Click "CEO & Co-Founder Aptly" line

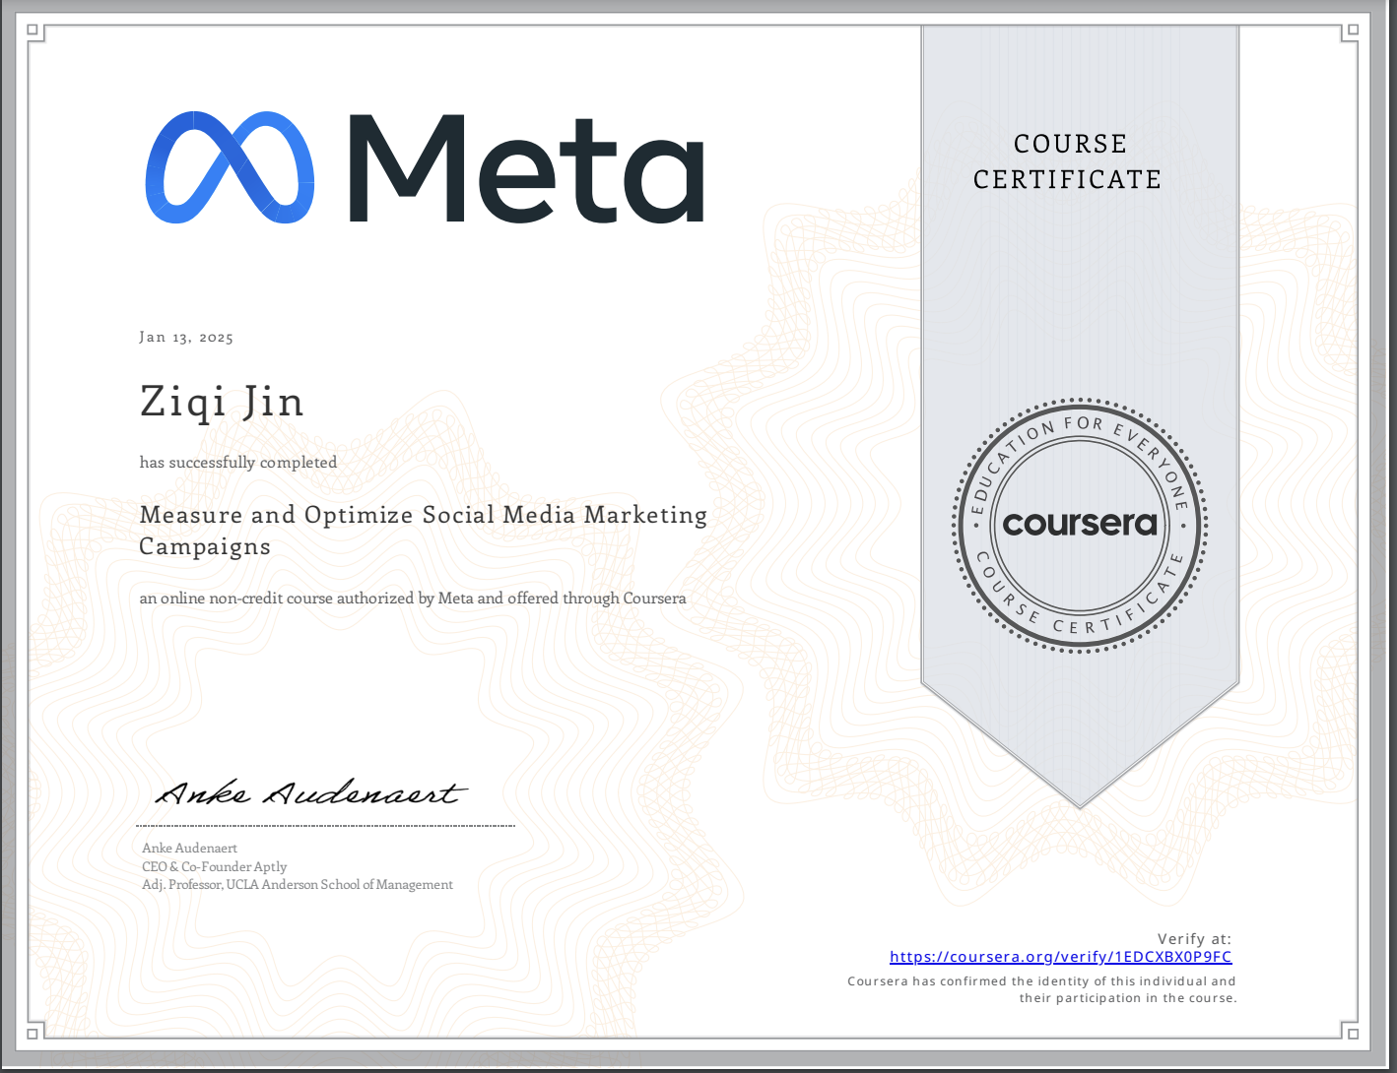click(x=215, y=866)
